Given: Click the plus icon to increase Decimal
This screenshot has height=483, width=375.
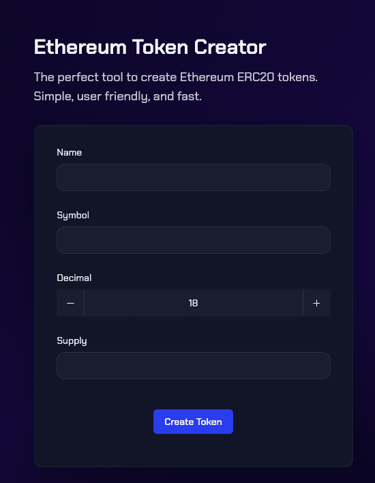Looking at the screenshot, I should tap(316, 303).
